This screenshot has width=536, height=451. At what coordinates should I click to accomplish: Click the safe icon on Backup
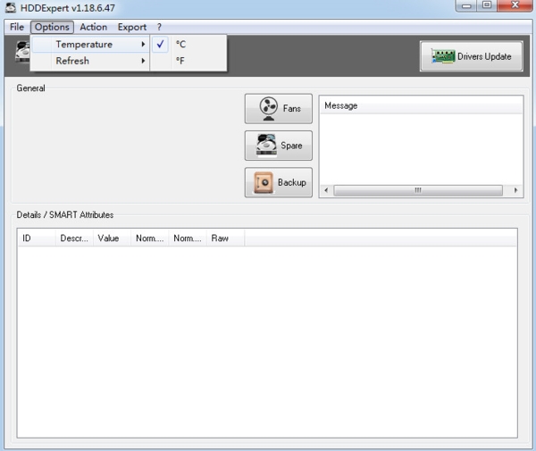click(264, 182)
